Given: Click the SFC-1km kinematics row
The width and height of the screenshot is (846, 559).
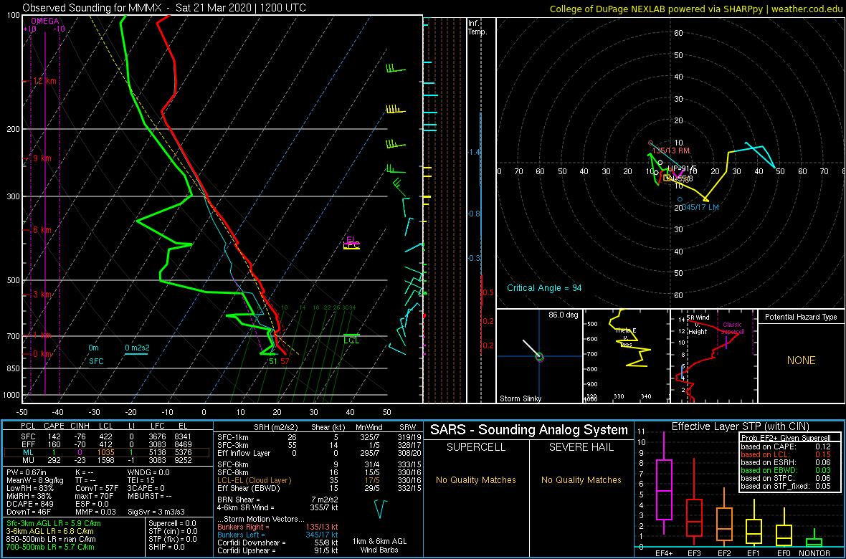Looking at the screenshot, I should pos(318,437).
